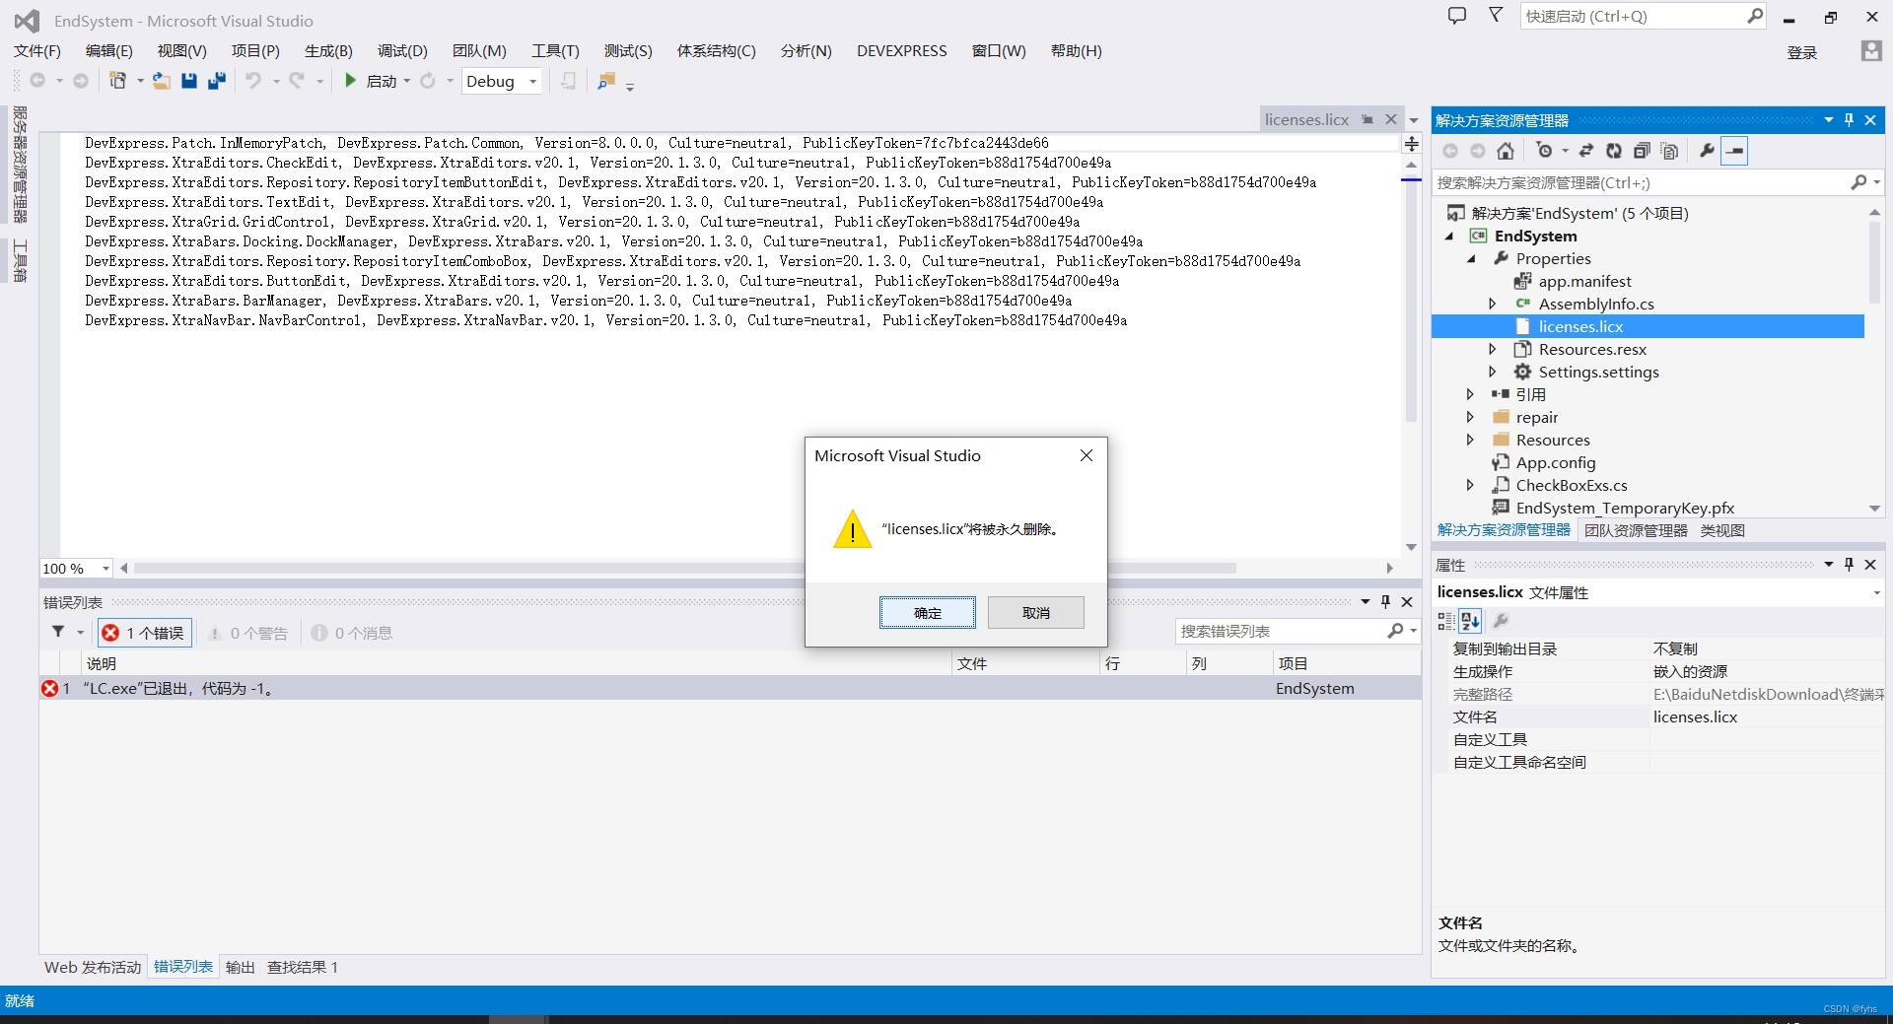Viewport: 1893px width, 1024px height.
Task: Click the Find in Files toolbar icon
Action: point(606,81)
